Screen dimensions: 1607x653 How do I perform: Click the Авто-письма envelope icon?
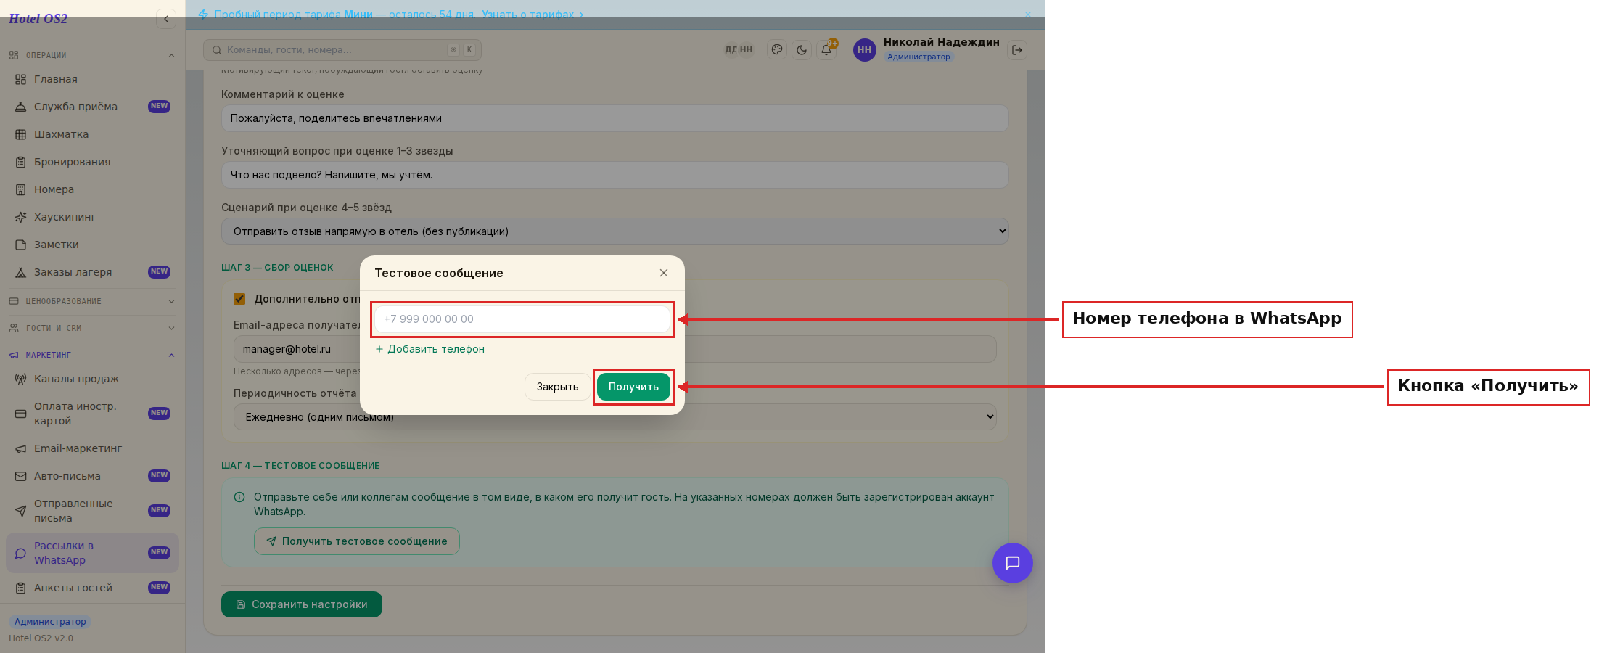20,476
